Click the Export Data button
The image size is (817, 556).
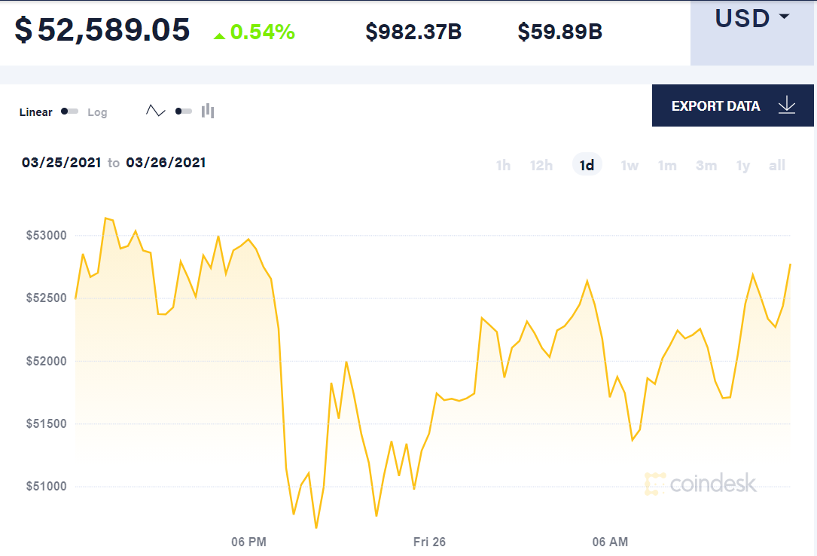(x=715, y=105)
